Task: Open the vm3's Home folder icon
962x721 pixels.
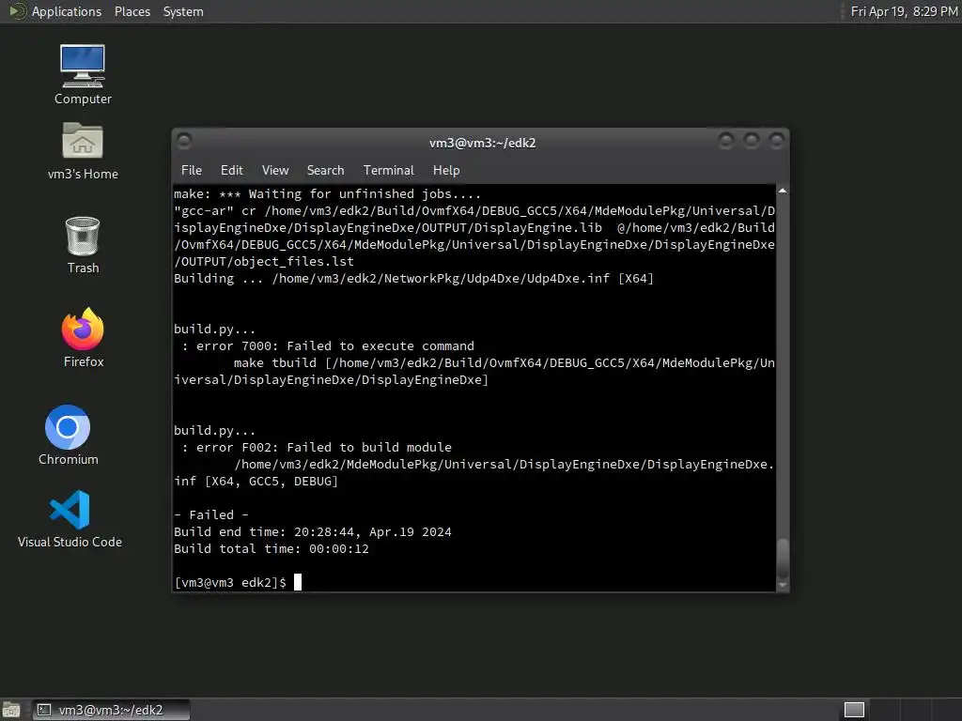Action: pyautogui.click(x=83, y=151)
